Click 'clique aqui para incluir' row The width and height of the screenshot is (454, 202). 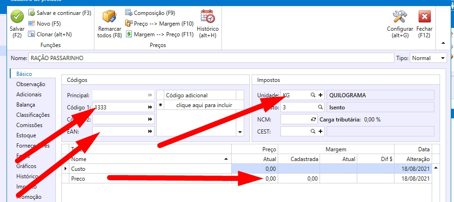(x=200, y=105)
